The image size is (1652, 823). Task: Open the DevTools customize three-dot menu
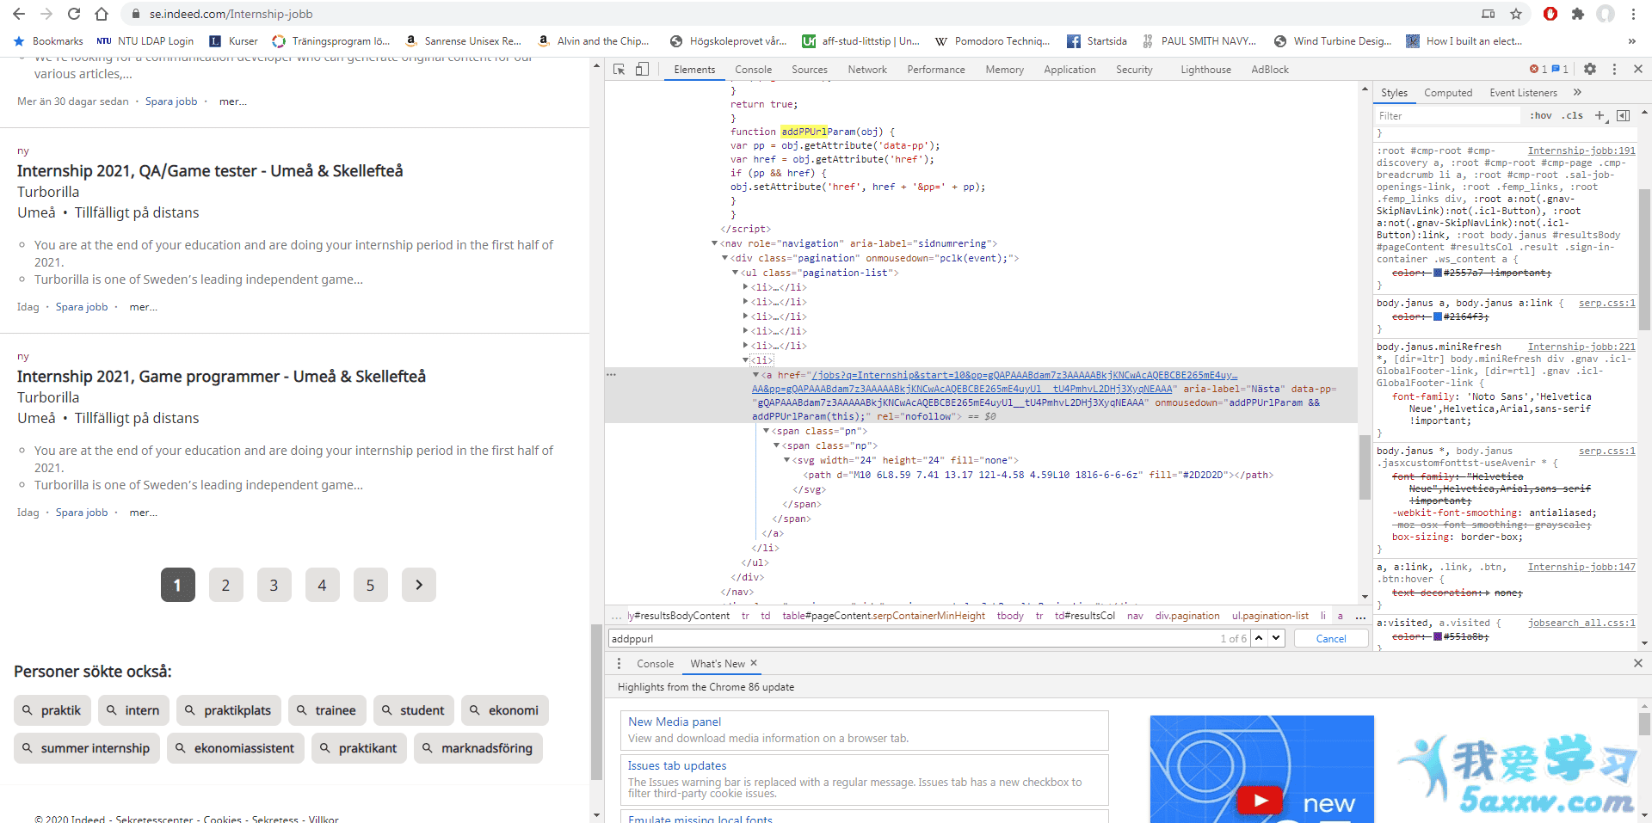1614,69
